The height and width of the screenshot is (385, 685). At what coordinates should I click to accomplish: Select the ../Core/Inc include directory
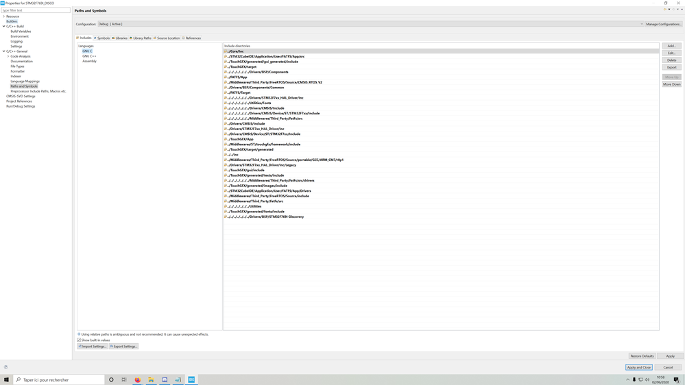[x=441, y=51]
